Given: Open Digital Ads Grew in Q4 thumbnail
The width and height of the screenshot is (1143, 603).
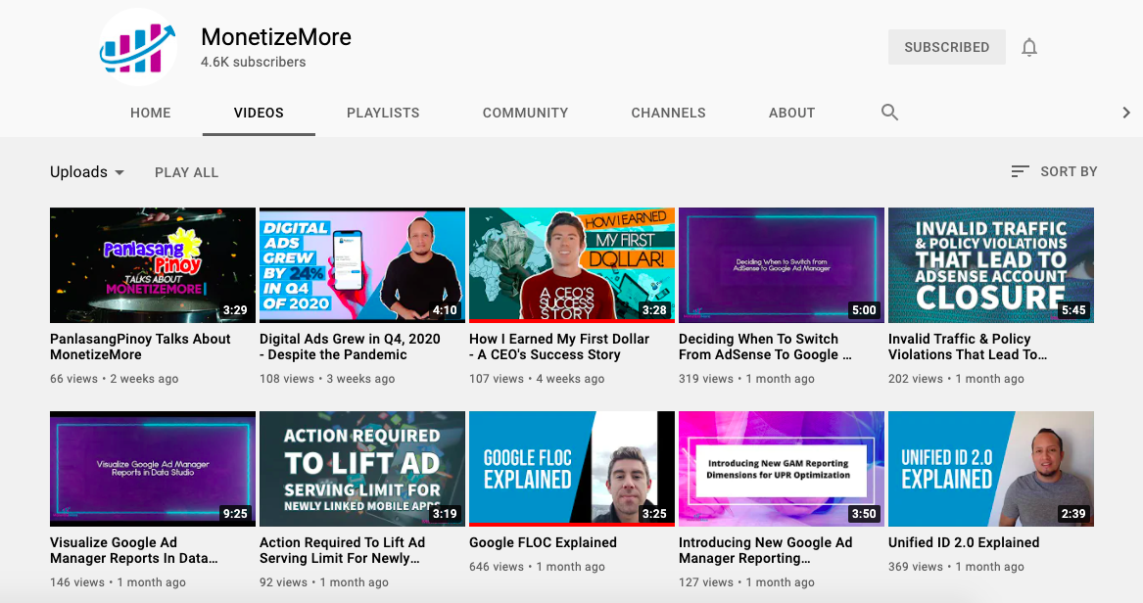Looking at the screenshot, I should (362, 265).
